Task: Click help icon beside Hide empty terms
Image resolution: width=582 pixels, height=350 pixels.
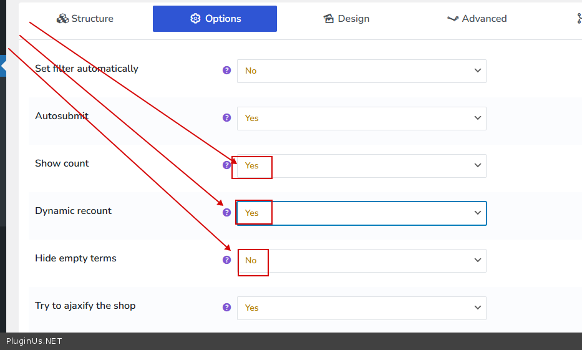Action: point(227,260)
